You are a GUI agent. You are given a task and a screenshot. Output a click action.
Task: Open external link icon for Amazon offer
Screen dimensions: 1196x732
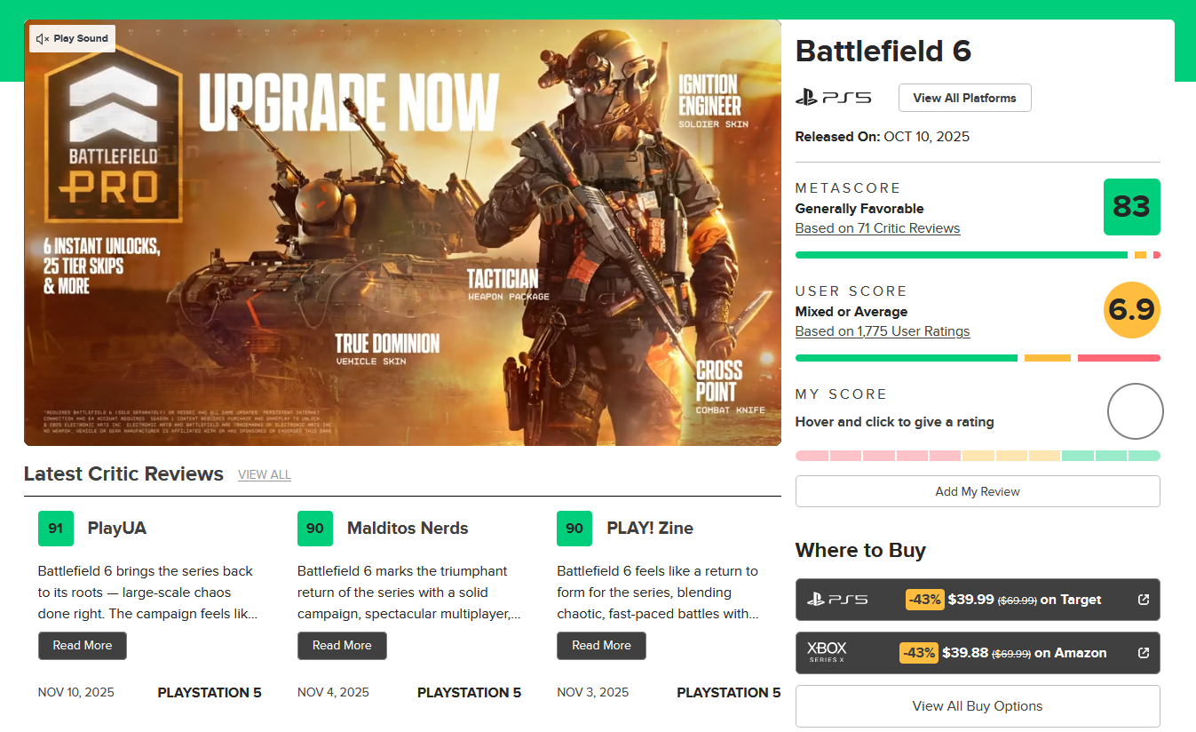pos(1144,653)
